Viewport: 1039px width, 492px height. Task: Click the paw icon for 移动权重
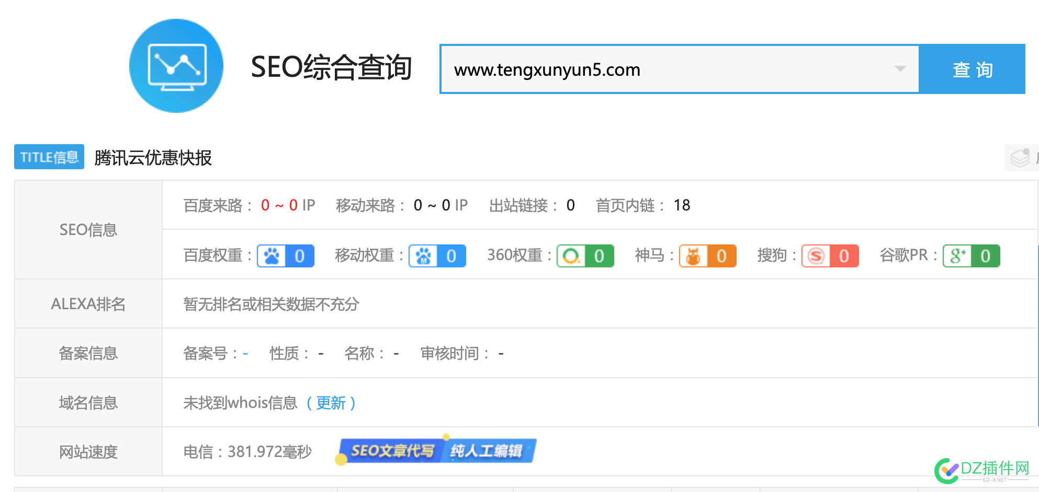pyautogui.click(x=423, y=256)
